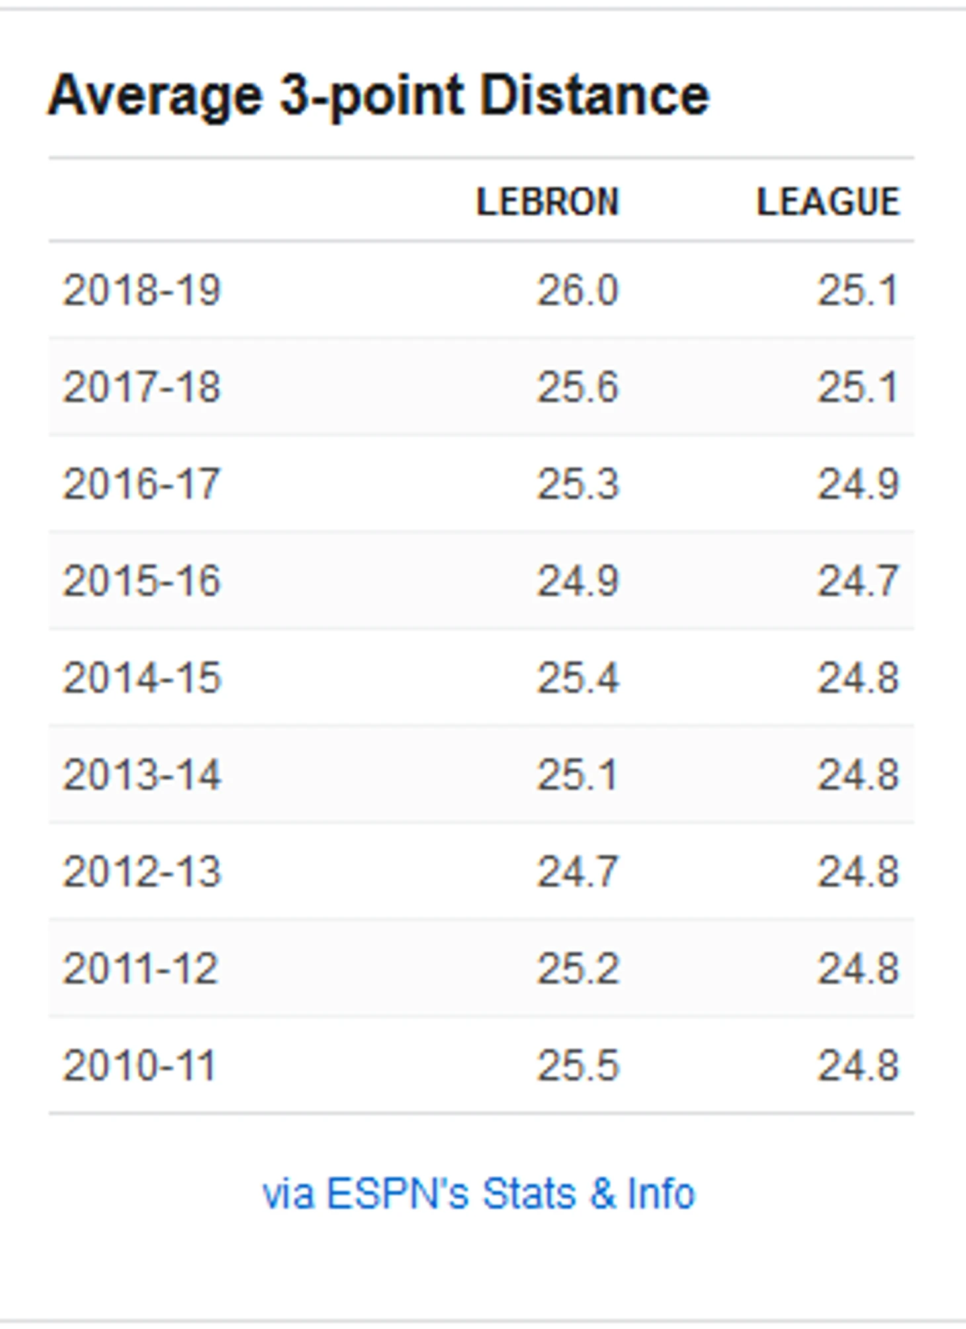Click the 2014-15 season row label

[142, 678]
